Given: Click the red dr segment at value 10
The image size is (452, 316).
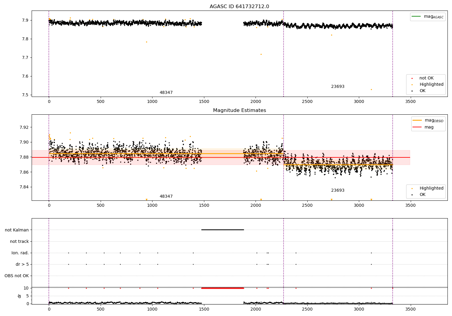Looking at the screenshot, I should pyautogui.click(x=223, y=288).
